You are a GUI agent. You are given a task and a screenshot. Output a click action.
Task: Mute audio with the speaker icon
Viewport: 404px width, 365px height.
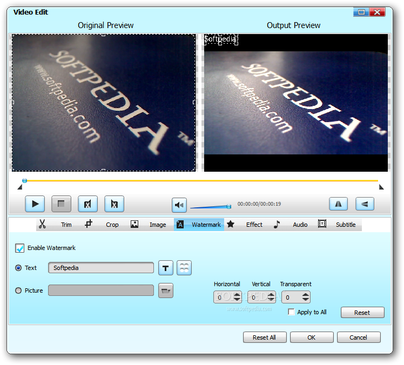click(x=179, y=205)
